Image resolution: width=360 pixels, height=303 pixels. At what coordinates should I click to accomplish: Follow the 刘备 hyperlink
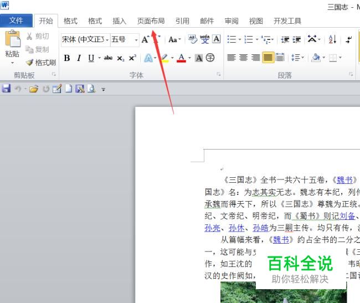point(347,216)
